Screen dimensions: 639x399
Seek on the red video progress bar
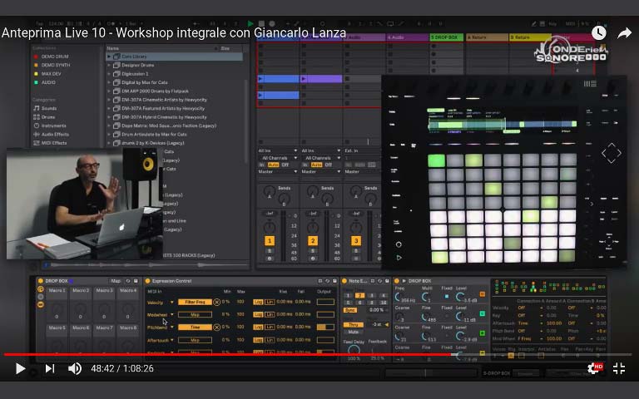pos(319,354)
